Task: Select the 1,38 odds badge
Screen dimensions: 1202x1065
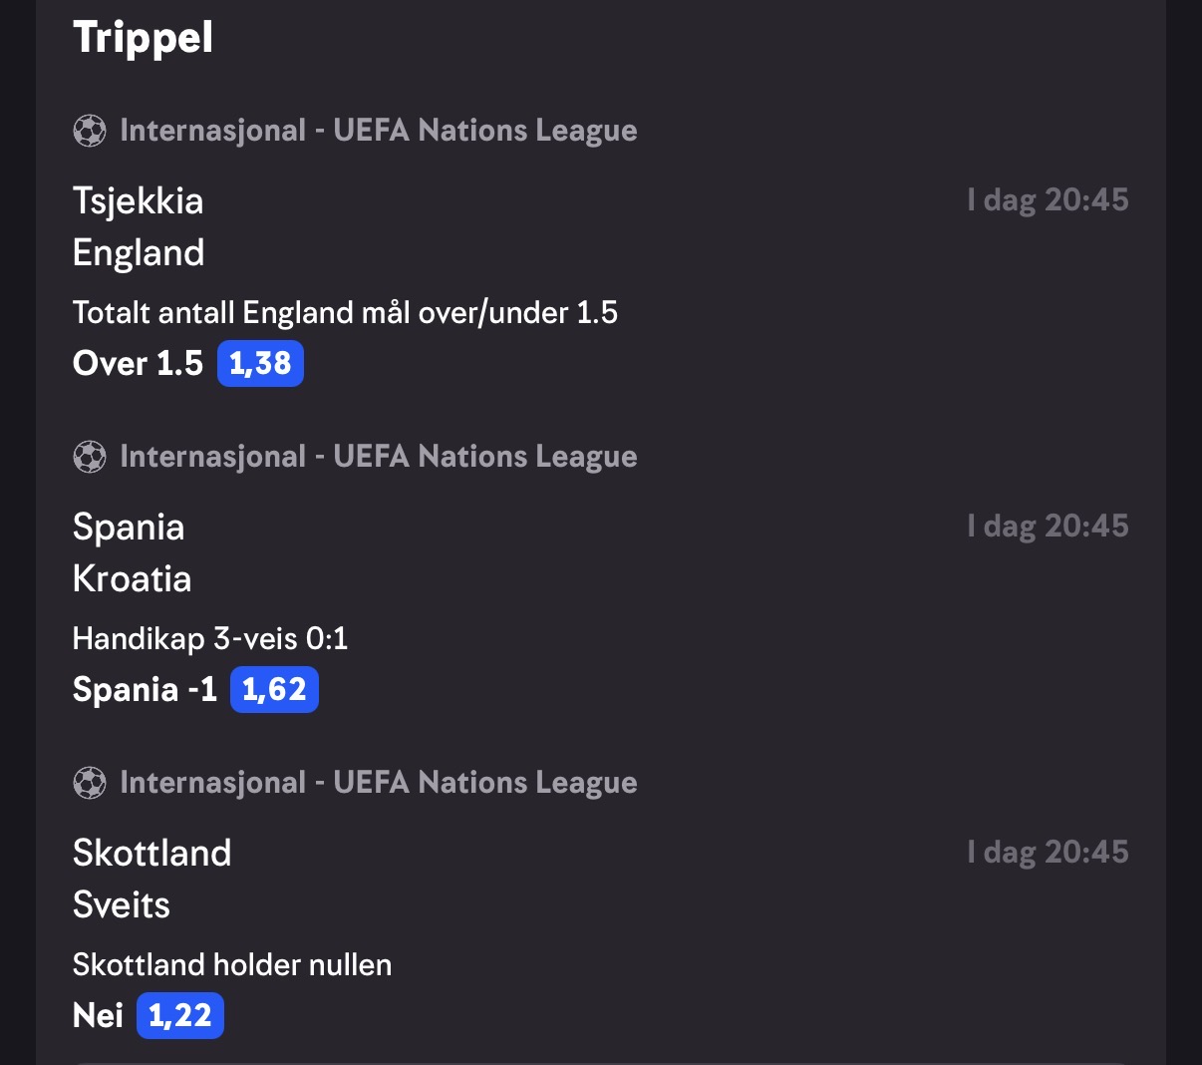Action: pyautogui.click(x=260, y=363)
